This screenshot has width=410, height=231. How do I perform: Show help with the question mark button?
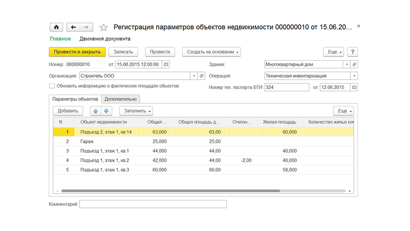pyautogui.click(x=352, y=52)
